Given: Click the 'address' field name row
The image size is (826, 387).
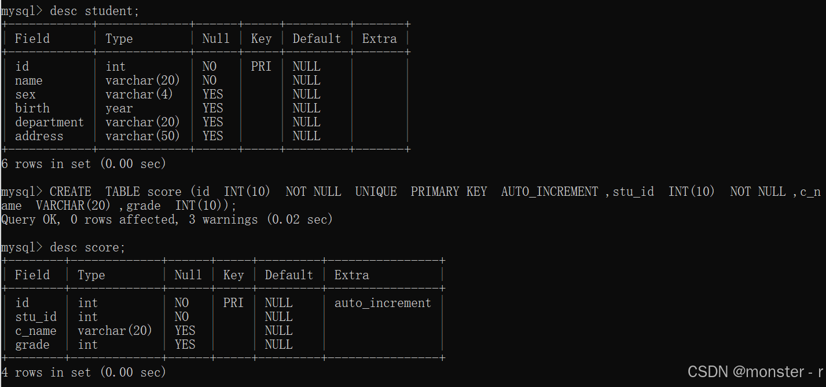Looking at the screenshot, I should [39, 136].
